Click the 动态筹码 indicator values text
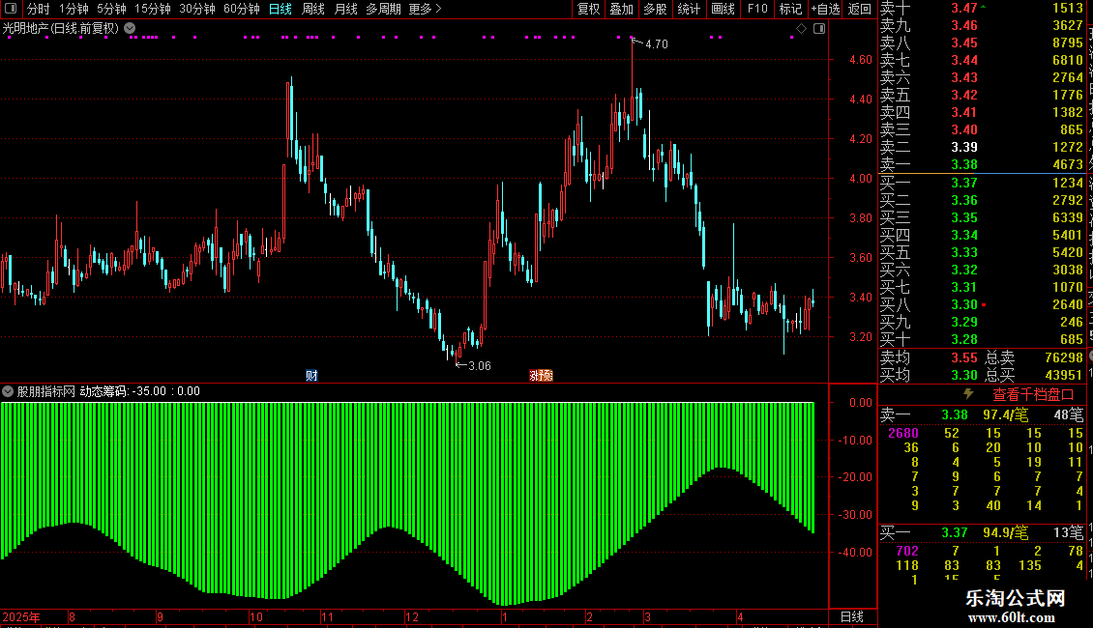This screenshot has height=628, width=1093. click(139, 391)
